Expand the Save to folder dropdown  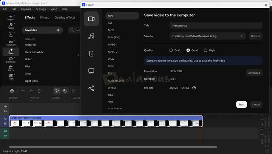pos(242,36)
